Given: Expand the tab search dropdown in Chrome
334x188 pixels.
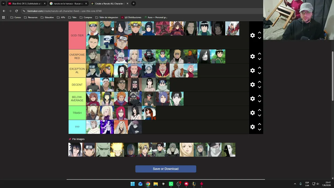Looking at the screenshot, I should tap(3, 4).
